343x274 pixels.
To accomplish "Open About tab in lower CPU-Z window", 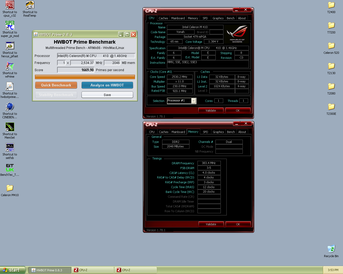I will point(242,132).
